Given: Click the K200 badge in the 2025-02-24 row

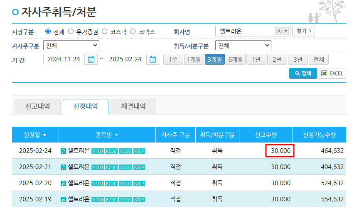Looking at the screenshot, I should (111, 151).
